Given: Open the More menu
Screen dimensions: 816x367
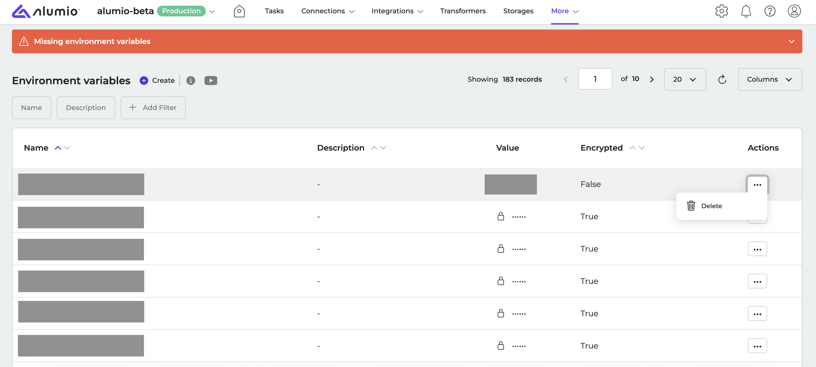Looking at the screenshot, I should pyautogui.click(x=564, y=11).
